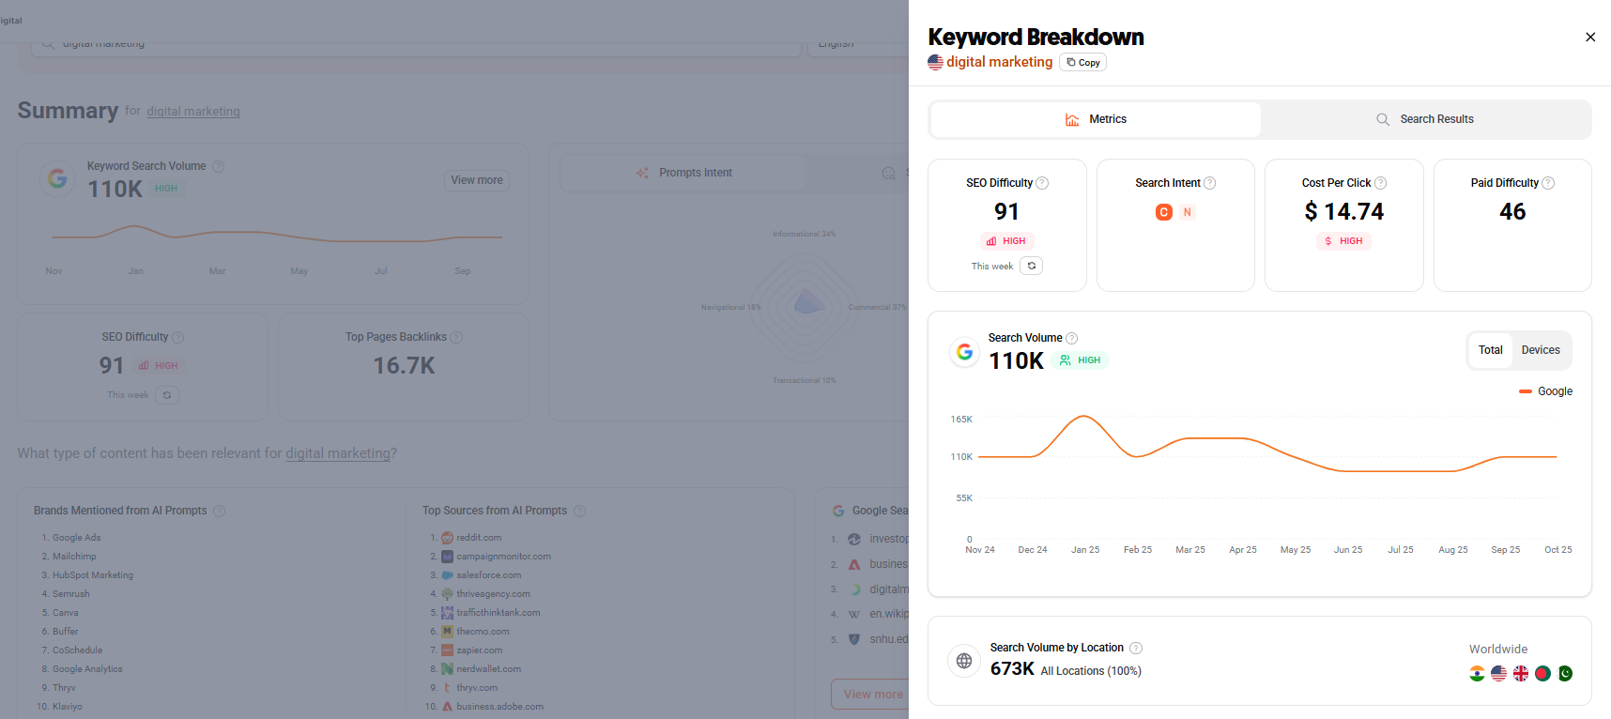Open trafficthinktank.com source link
The height and width of the screenshot is (719, 1611).
(x=498, y=613)
